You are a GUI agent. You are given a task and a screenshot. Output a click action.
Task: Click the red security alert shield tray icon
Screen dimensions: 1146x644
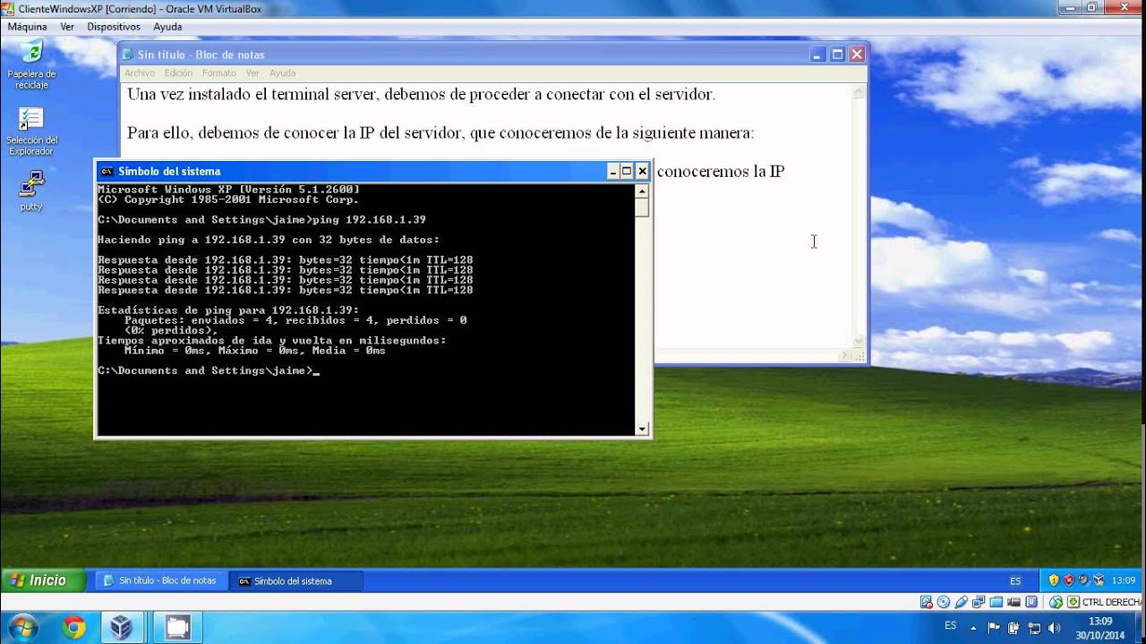tap(1069, 580)
